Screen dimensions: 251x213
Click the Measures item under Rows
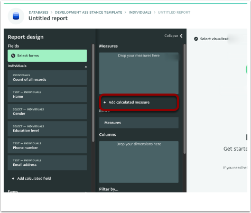click(139, 123)
